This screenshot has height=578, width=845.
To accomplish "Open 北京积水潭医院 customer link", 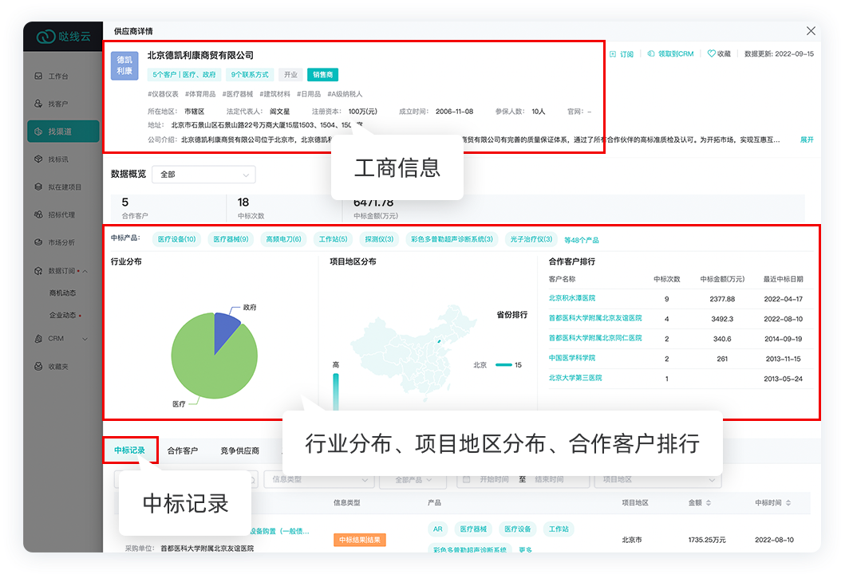I will tap(572, 298).
